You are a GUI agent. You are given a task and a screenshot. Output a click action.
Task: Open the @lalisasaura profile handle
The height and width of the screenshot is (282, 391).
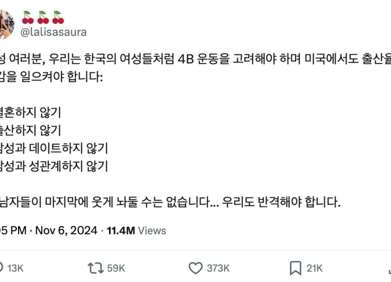pyautogui.click(x=54, y=33)
